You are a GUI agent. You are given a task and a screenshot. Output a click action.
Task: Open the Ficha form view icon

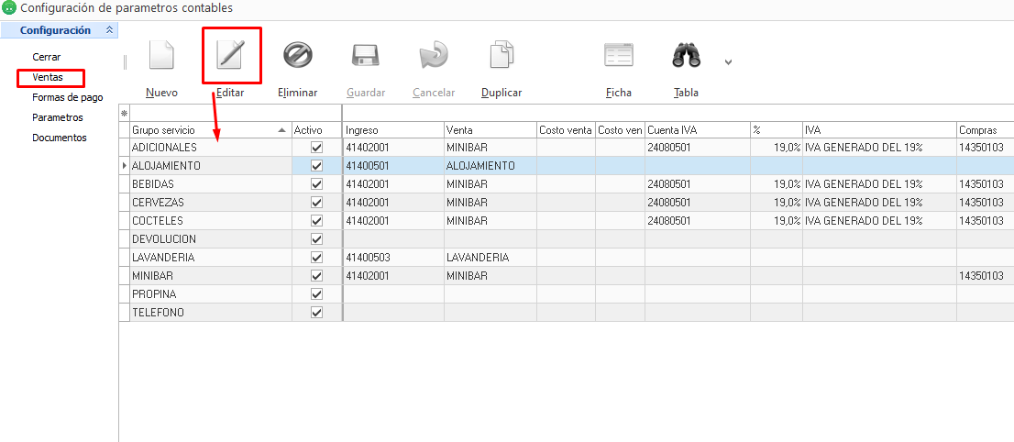coord(619,55)
